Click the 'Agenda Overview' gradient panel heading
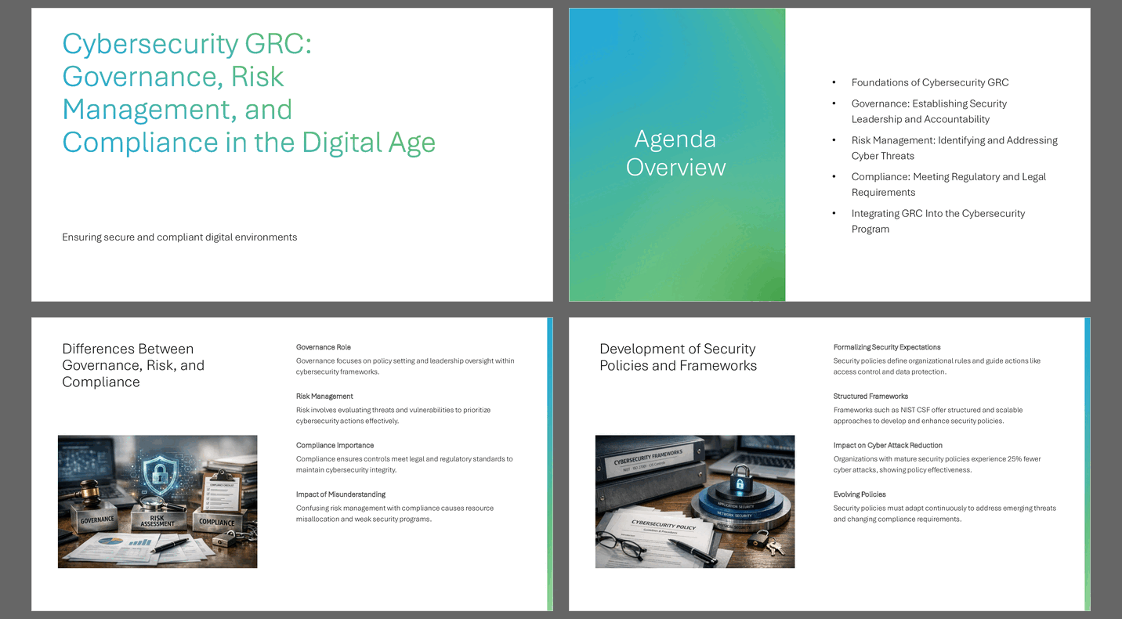The image size is (1122, 619). 675,154
